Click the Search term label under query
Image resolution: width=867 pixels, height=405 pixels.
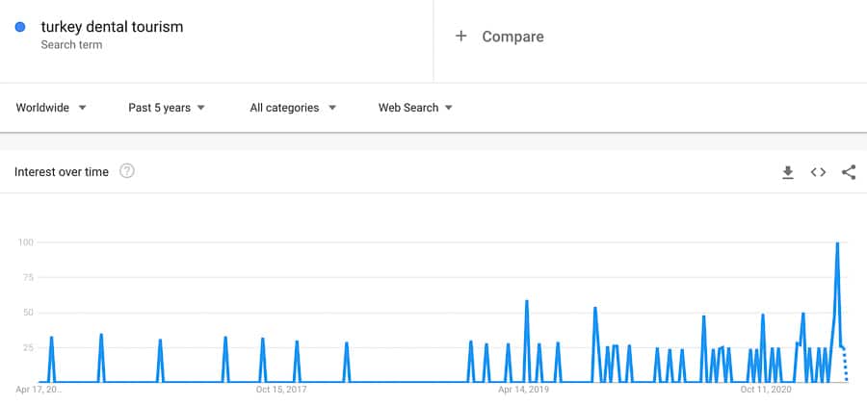(71, 45)
